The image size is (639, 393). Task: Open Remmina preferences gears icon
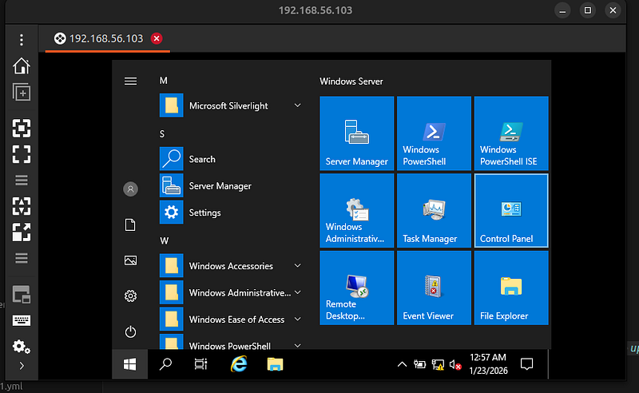click(22, 347)
